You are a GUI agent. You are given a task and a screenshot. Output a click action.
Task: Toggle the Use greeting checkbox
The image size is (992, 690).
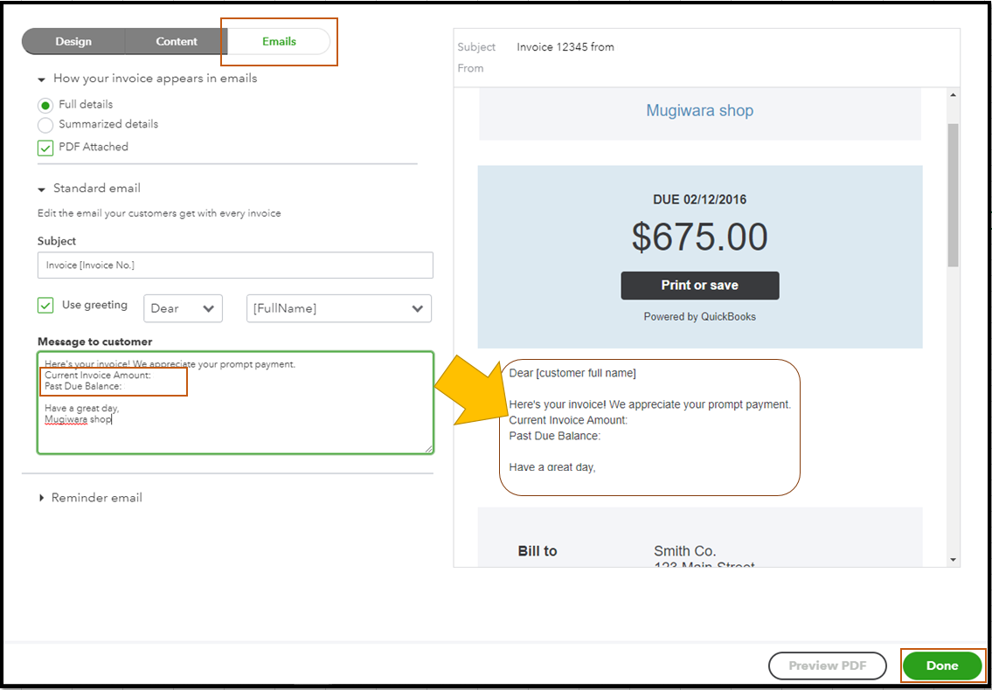pos(45,305)
